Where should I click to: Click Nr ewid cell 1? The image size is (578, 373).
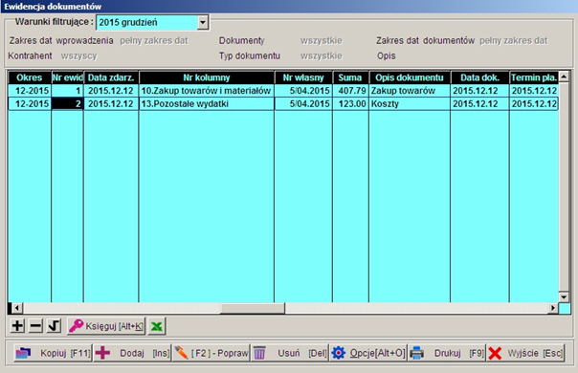(x=67, y=91)
